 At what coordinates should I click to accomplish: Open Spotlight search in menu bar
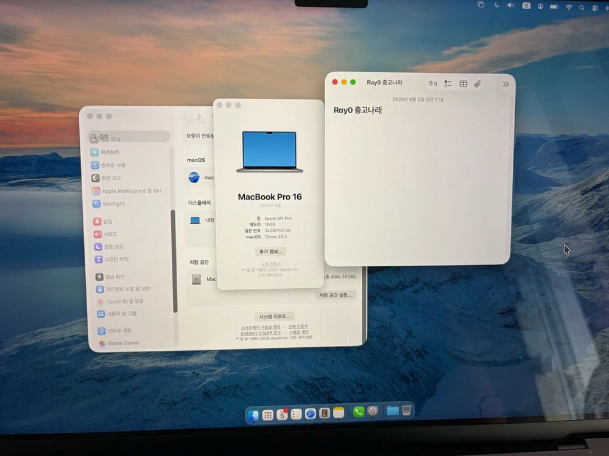(582, 7)
